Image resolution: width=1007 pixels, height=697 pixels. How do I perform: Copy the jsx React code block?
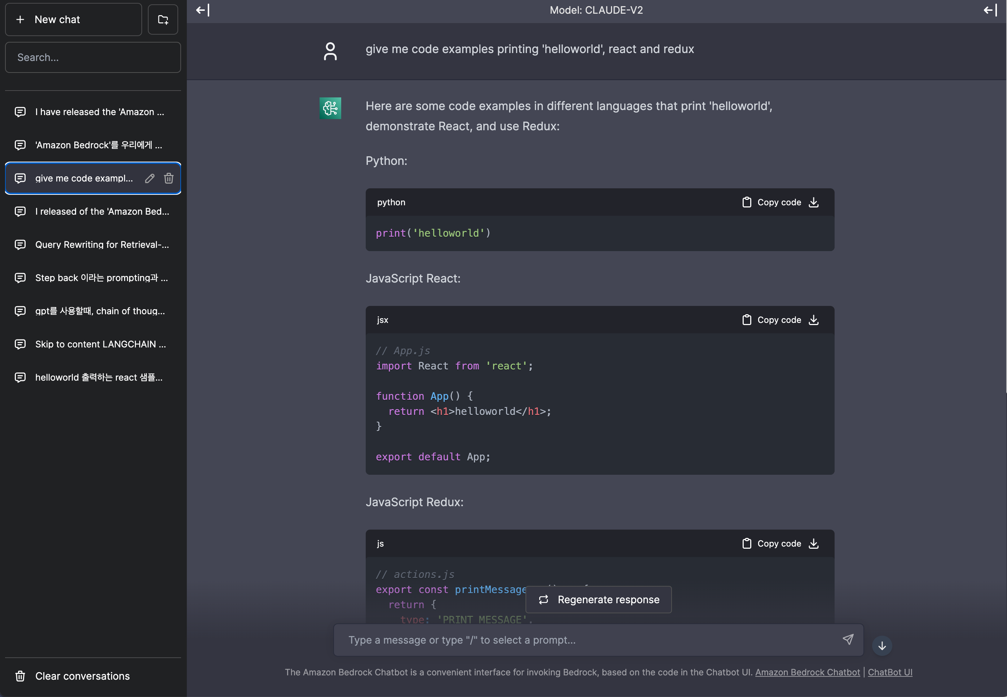click(772, 320)
